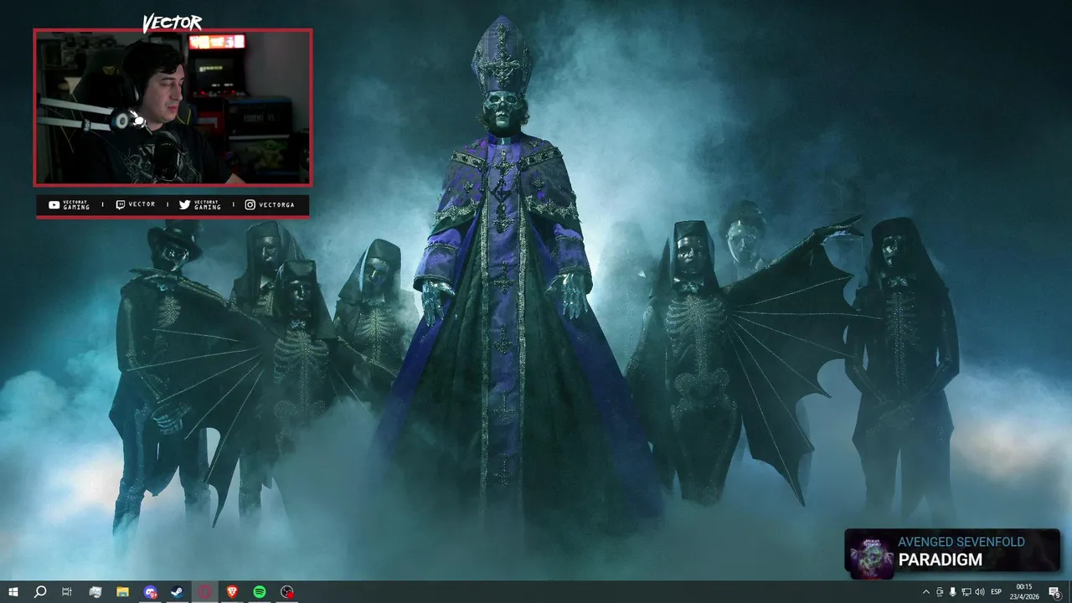Open the Windows Start menu
1072x603 pixels.
coord(13,592)
